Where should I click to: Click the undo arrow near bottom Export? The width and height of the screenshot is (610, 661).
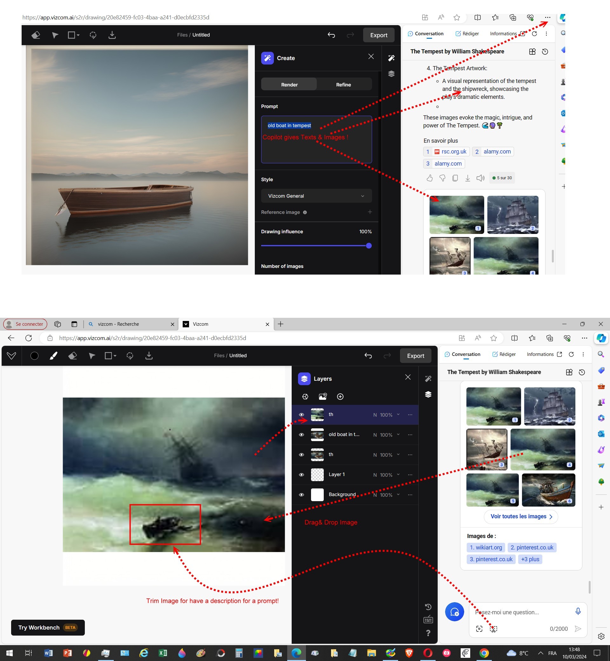(368, 356)
